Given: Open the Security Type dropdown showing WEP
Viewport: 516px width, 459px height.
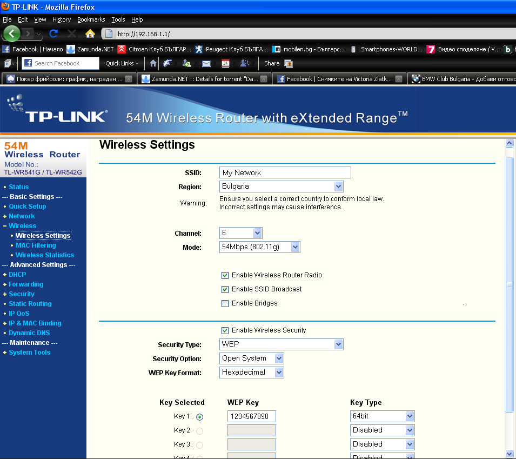Looking at the screenshot, I should 282,344.
